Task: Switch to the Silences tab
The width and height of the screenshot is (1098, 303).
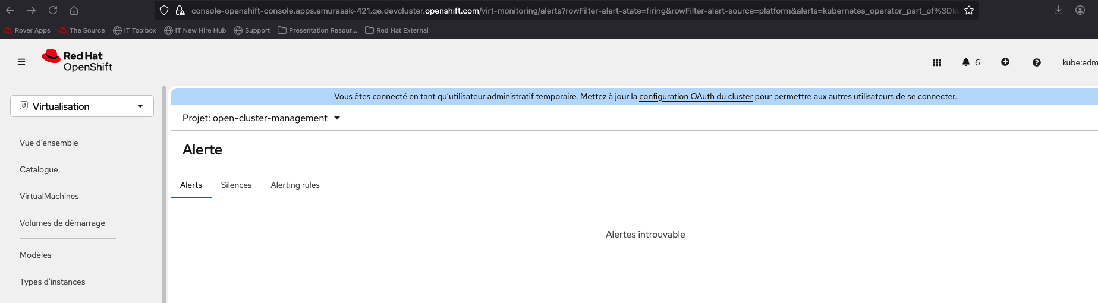Action: (x=236, y=185)
